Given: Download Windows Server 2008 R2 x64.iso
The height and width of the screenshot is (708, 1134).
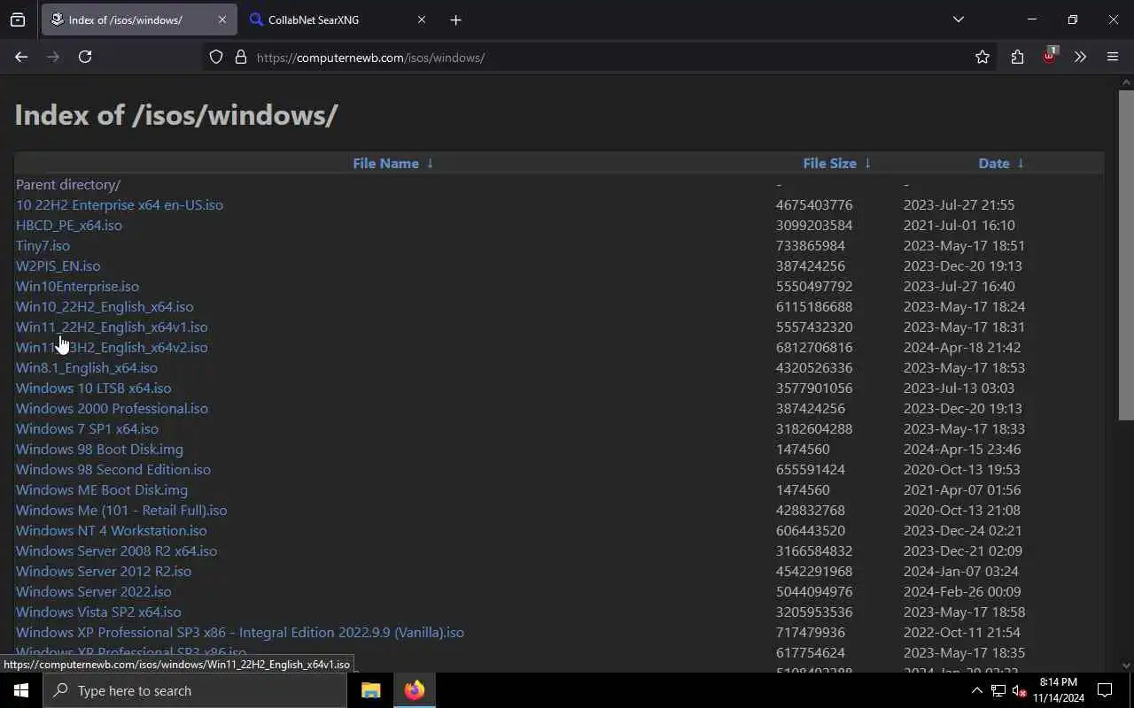Looking at the screenshot, I should pyautogui.click(x=116, y=550).
